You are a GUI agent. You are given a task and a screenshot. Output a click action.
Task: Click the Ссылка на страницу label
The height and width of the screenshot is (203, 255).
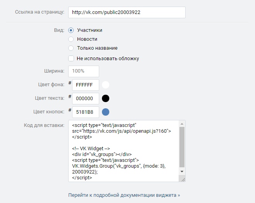40,12
